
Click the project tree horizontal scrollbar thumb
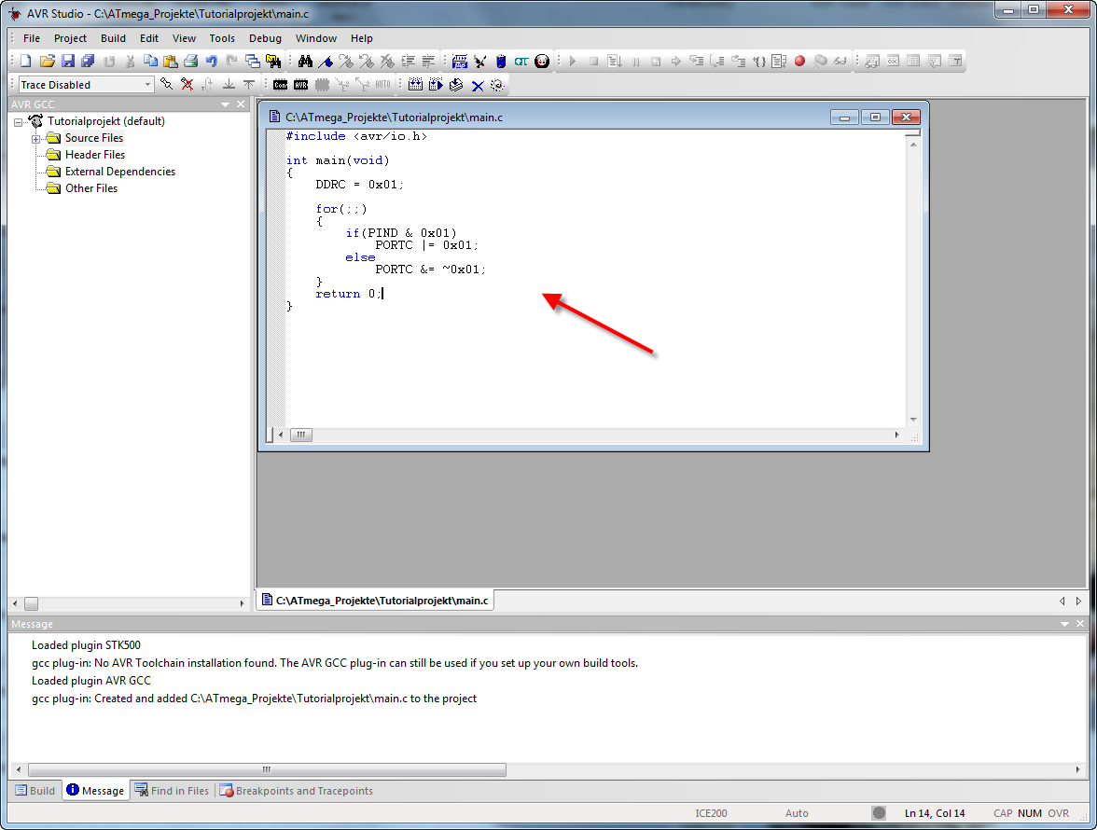32,603
